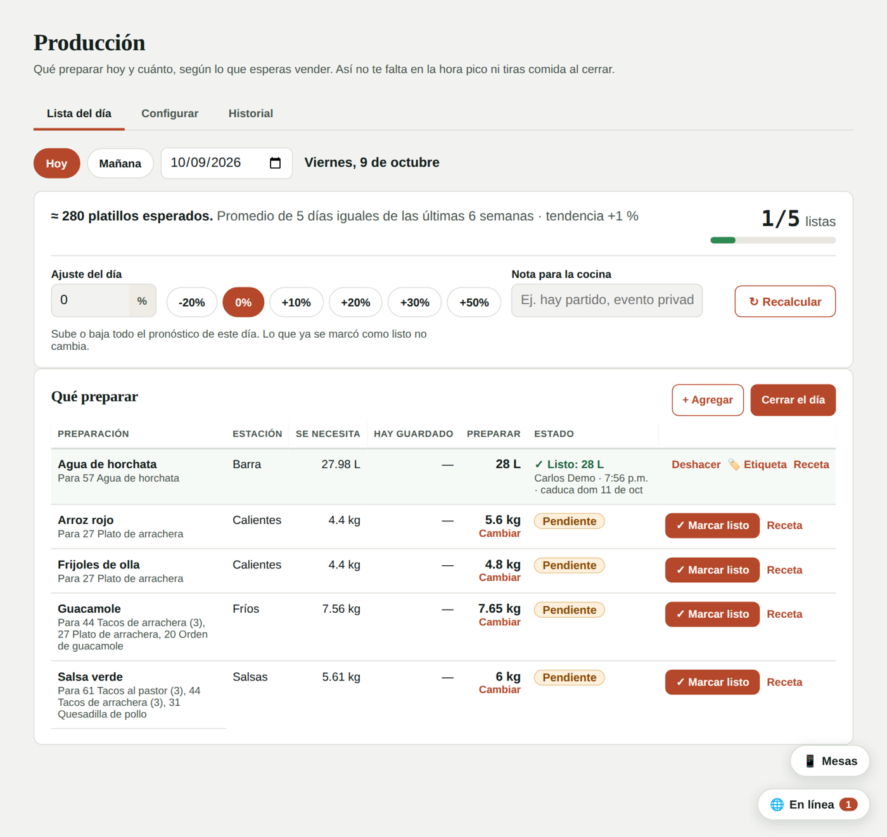Apply the +10% adjustment preset
This screenshot has width=887, height=837.
[x=297, y=302]
